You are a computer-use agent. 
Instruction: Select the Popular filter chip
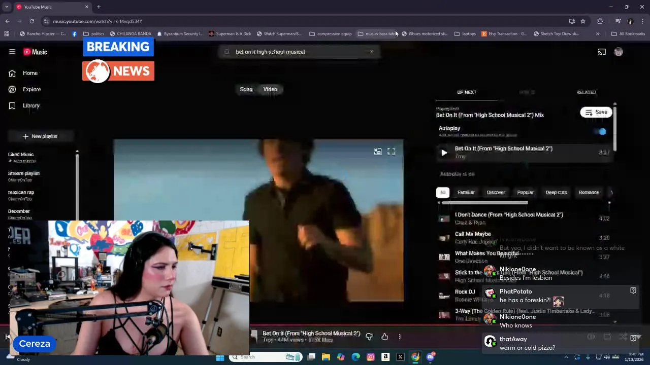pos(525,193)
